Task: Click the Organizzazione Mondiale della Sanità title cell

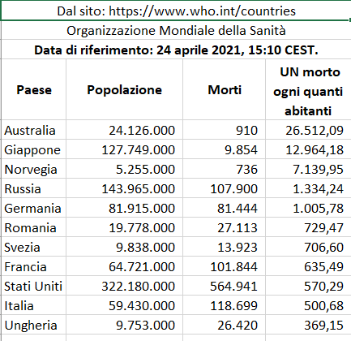Action: click(176, 30)
